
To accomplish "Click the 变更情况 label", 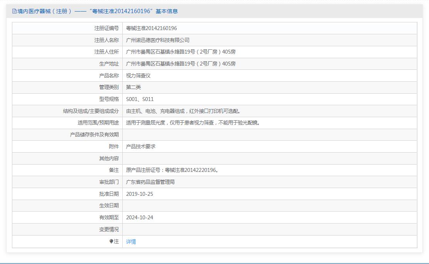I will click(x=109, y=230).
